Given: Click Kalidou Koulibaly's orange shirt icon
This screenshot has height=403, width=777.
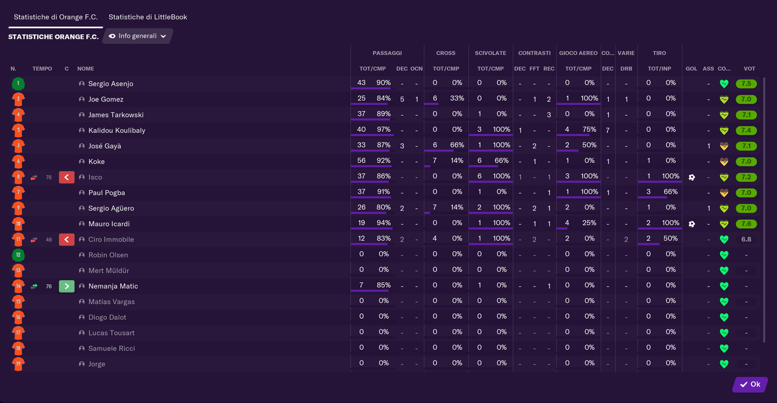Looking at the screenshot, I should click(18, 130).
